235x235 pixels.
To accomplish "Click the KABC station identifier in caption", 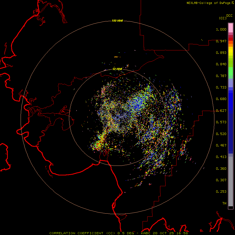I will 146,233.
